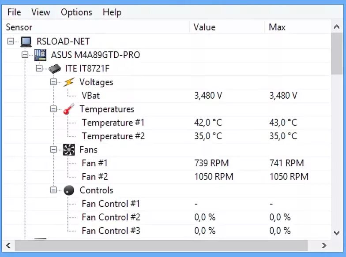
Task: Click the RSLOAD-NET computer icon
Action: click(x=26, y=41)
